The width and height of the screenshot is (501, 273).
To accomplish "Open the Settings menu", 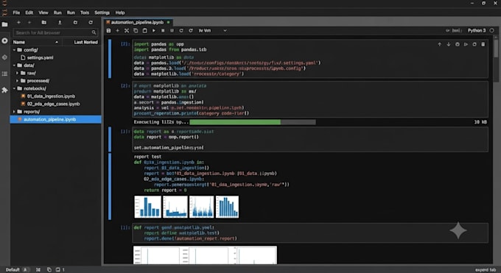I will coord(102,13).
